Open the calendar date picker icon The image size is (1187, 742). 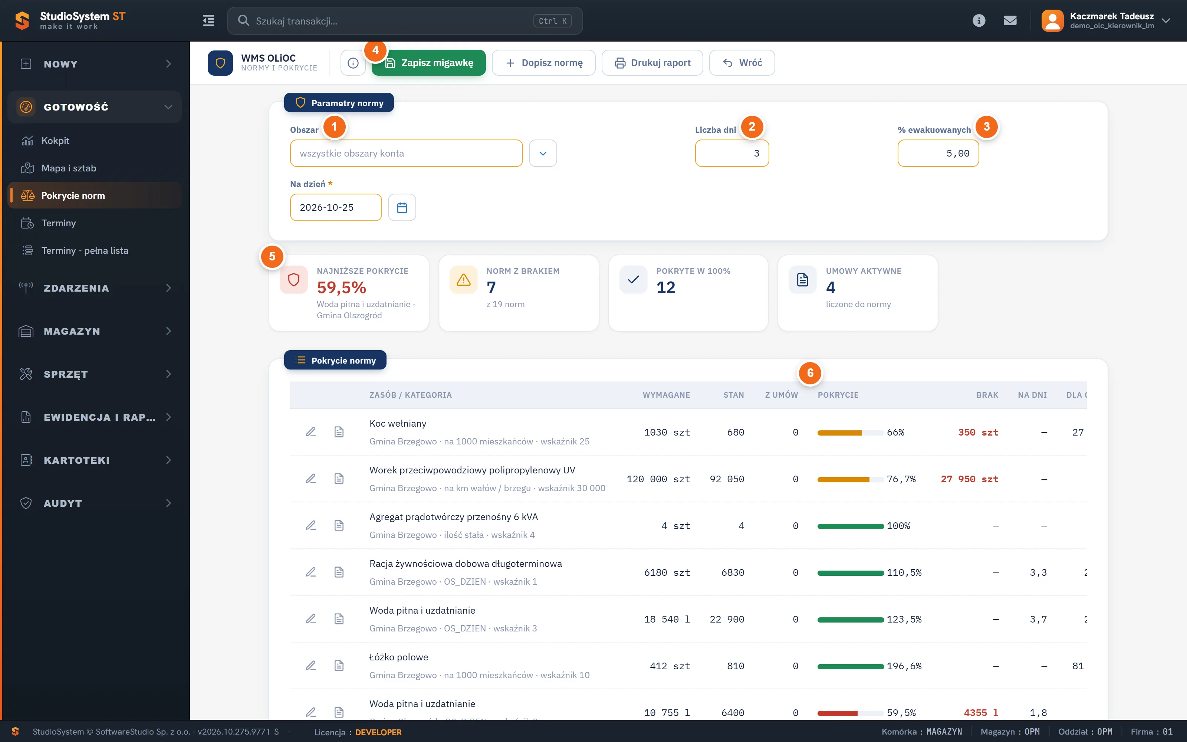pos(402,208)
